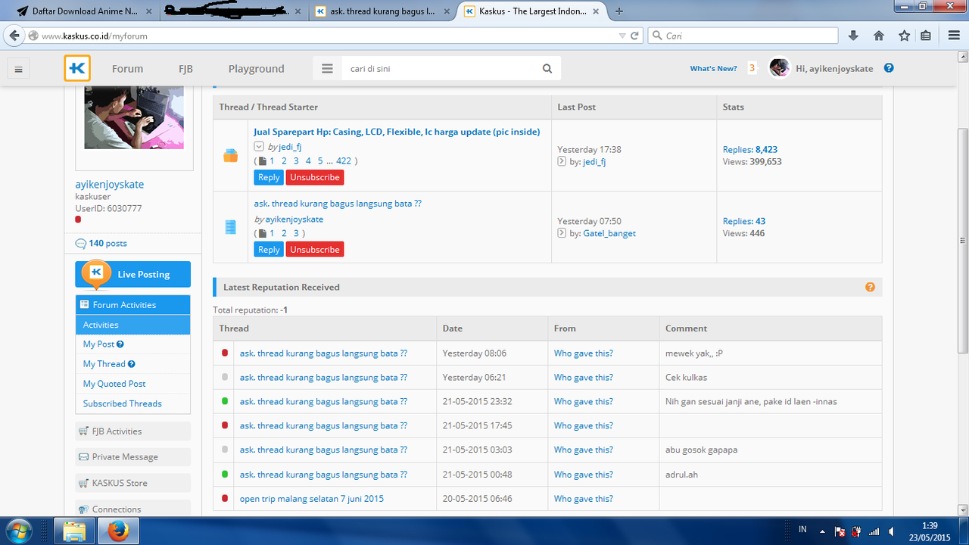The height and width of the screenshot is (545, 969).
Task: Click red reputation dot for 'mewek yak' row
Action: click(224, 353)
